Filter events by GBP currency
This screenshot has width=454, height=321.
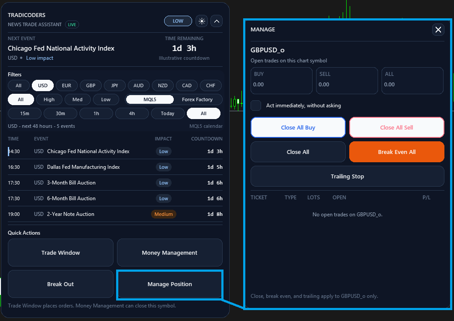[91, 85]
